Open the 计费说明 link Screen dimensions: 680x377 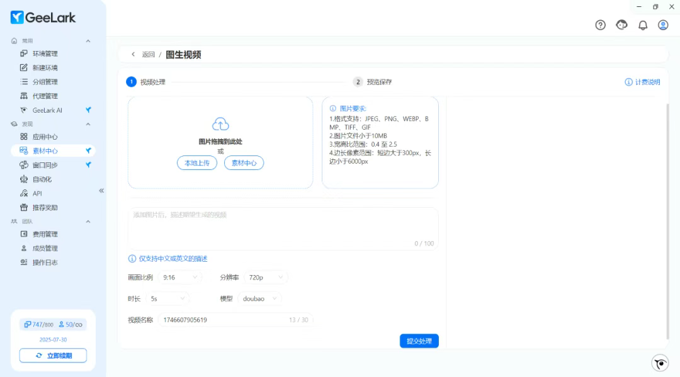642,82
